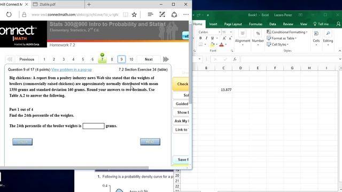
Task: Click the Previous question button
Action: (27, 59)
